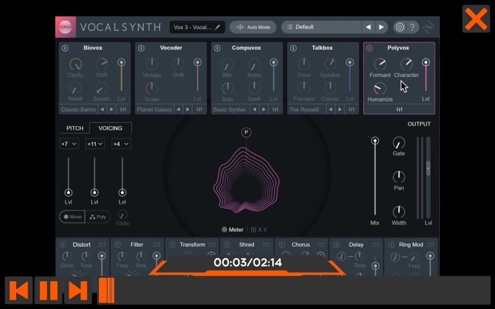Viewport: 495px width, 309px height.
Task: Open the Default preset list dropdown
Action: tap(321, 27)
